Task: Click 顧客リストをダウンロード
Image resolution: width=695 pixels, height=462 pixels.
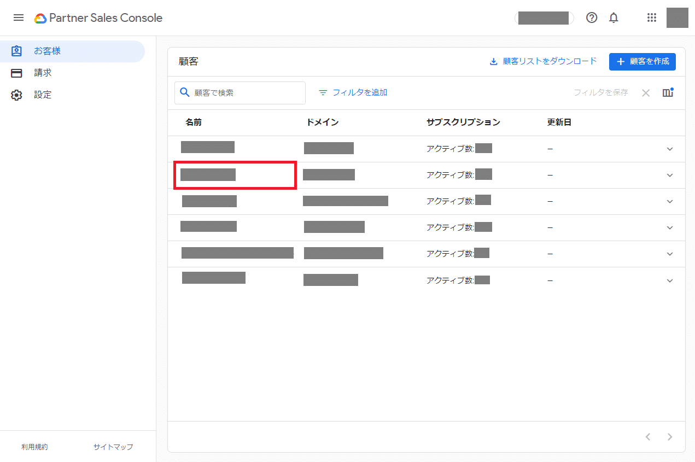Action: (x=543, y=61)
